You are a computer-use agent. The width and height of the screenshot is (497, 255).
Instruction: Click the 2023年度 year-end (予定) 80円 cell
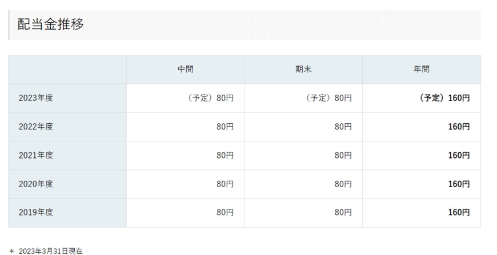tap(329, 98)
